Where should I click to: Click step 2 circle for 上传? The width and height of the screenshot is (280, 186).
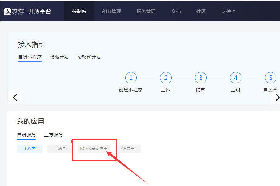tap(166, 78)
